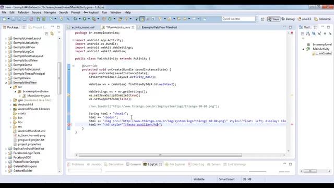Minimize the Outline view
The image size is (334, 188).
coord(323,27)
